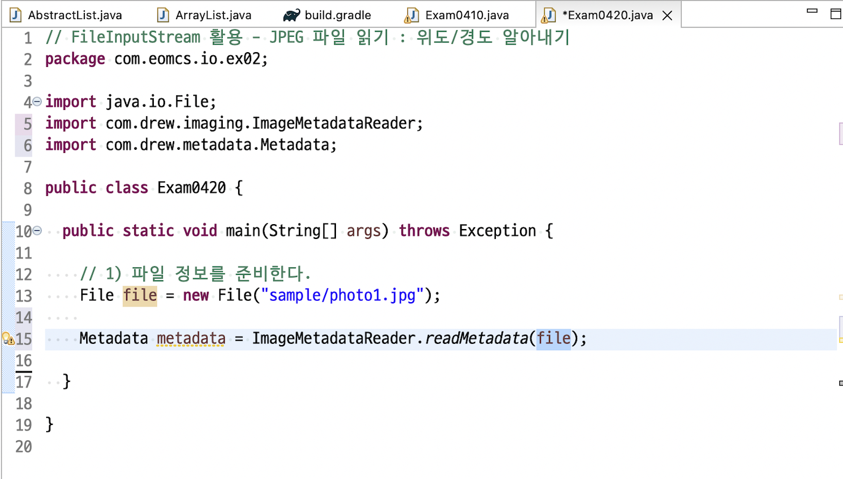
Task: Click 'ImageMetadataReader' on line 15
Action: pos(334,338)
